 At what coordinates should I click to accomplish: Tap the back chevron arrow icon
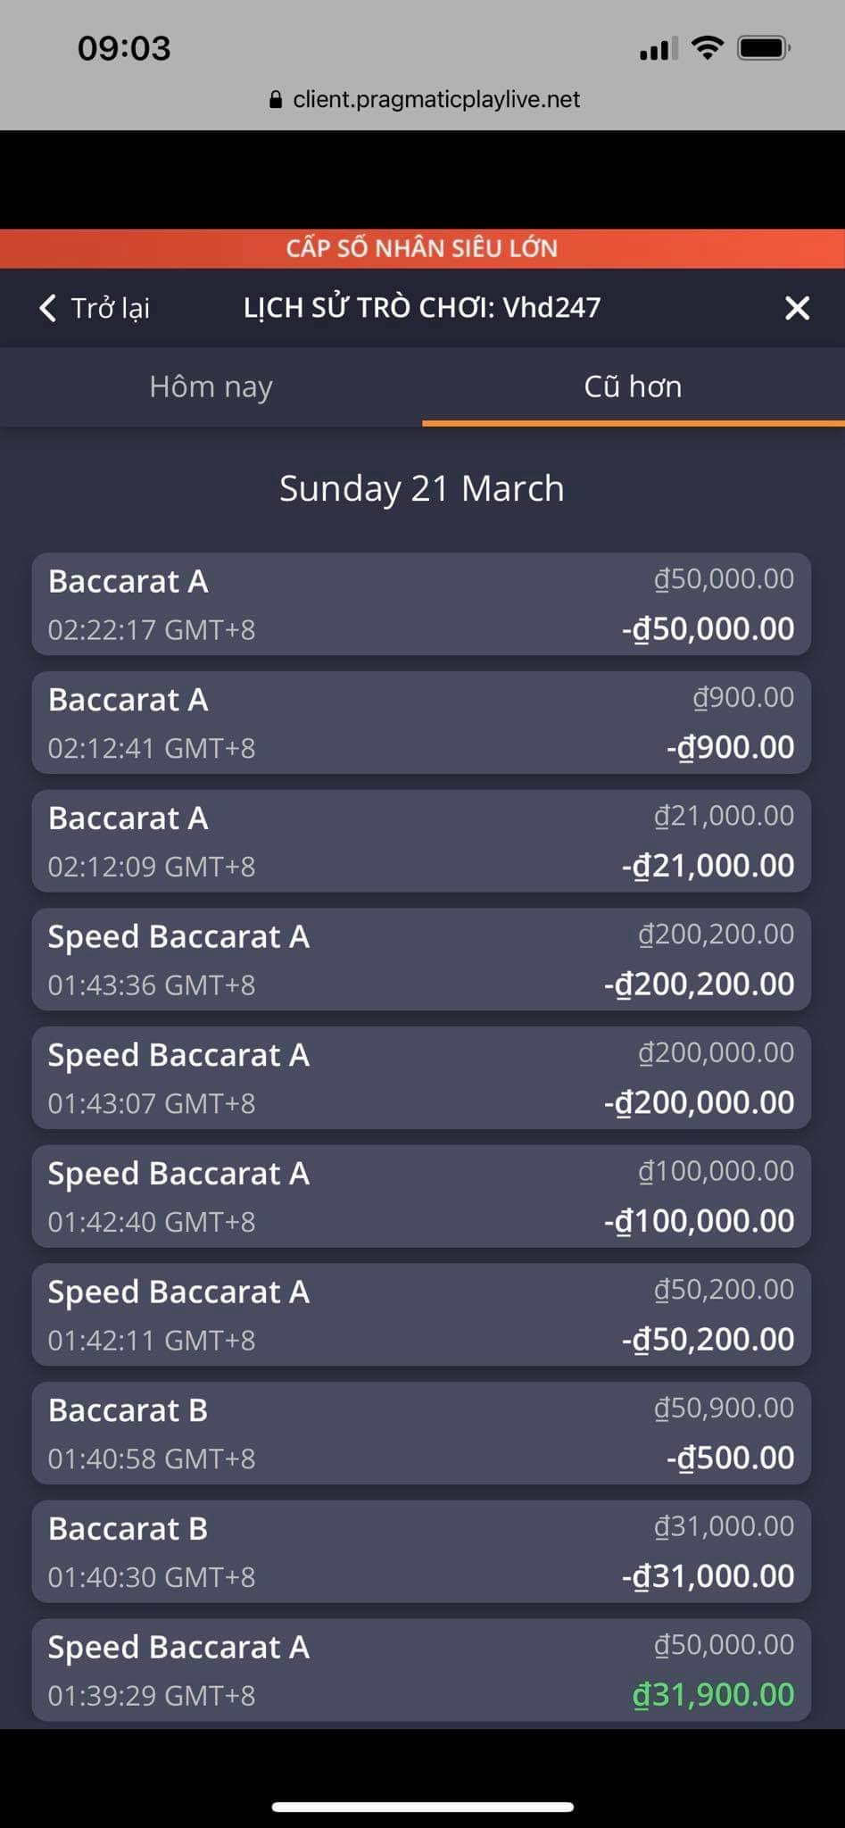(x=48, y=308)
